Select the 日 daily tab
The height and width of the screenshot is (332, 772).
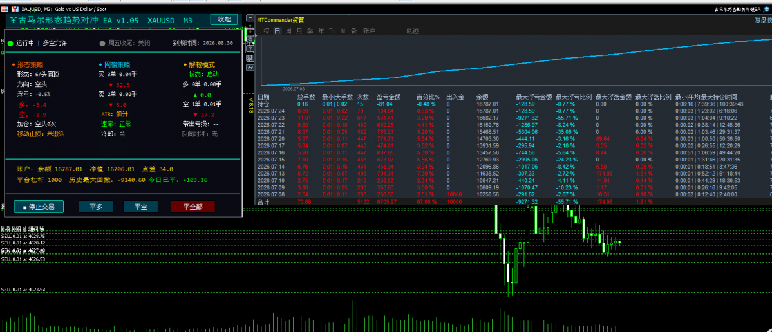coord(278,31)
